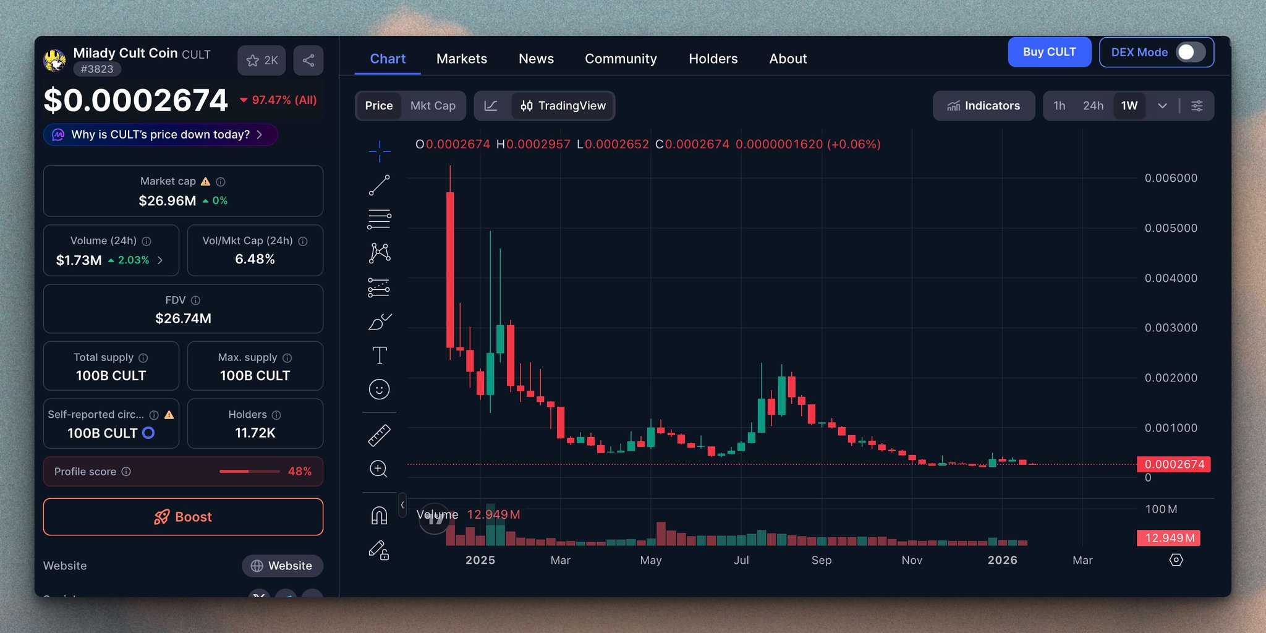The width and height of the screenshot is (1266, 633).
Task: Set chart interval to 1h
Action: pyautogui.click(x=1060, y=106)
